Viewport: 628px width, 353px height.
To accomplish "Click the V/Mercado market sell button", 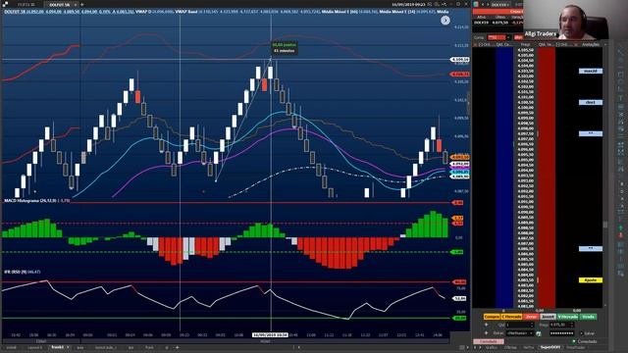I will click(567, 317).
